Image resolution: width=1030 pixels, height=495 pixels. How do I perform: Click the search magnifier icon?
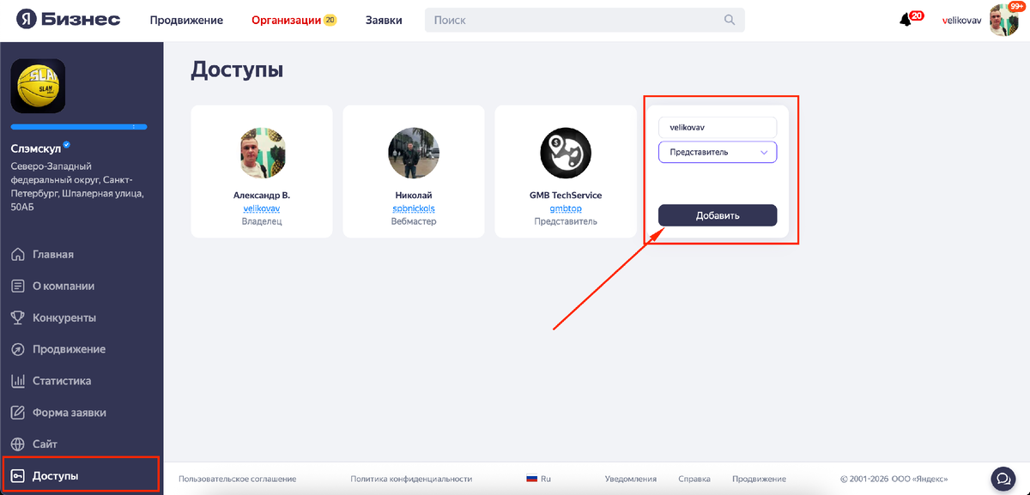730,20
